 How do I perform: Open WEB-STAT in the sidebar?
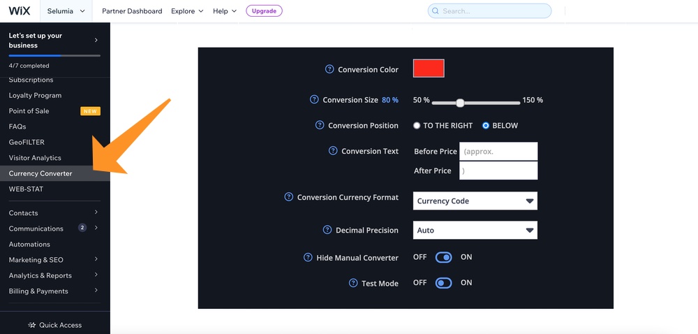point(27,189)
